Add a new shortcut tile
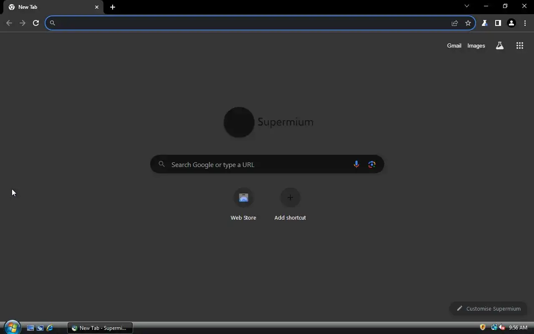 pyautogui.click(x=290, y=204)
